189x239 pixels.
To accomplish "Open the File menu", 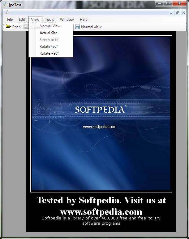I will pos(10,20).
